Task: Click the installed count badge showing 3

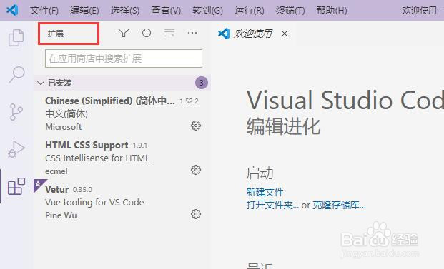Action: (x=202, y=83)
